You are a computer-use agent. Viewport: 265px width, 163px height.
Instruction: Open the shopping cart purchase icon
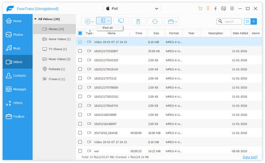tap(200, 8)
